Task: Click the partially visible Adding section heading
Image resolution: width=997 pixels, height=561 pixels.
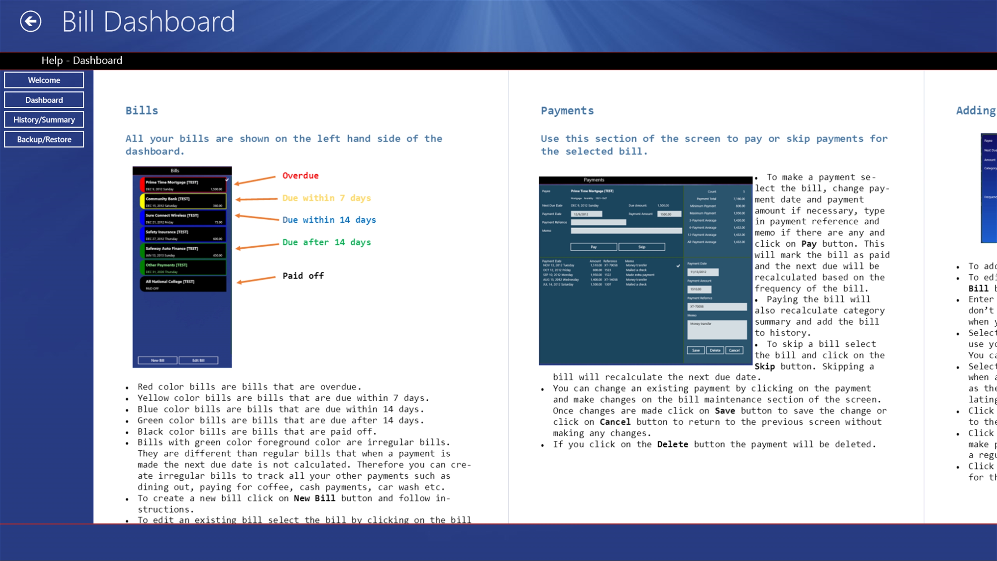Action: click(975, 111)
